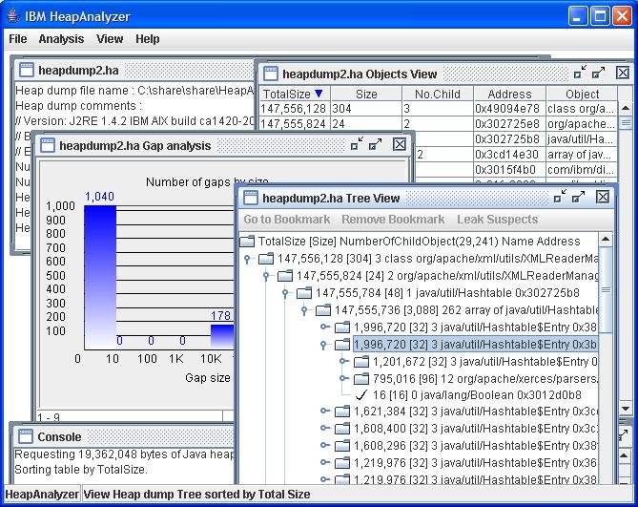The height and width of the screenshot is (507, 638).
Task: Collapse the 147,555,736 array node
Action: pos(305,310)
